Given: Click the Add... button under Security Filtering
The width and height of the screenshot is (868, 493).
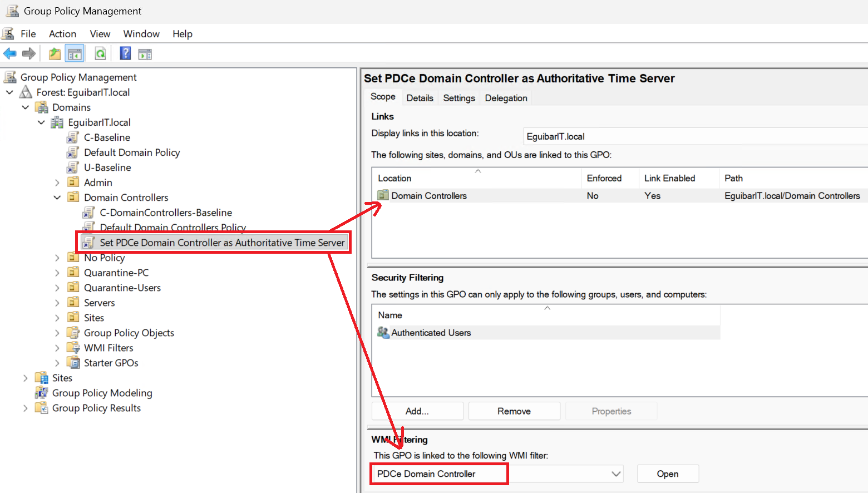Looking at the screenshot, I should (417, 411).
